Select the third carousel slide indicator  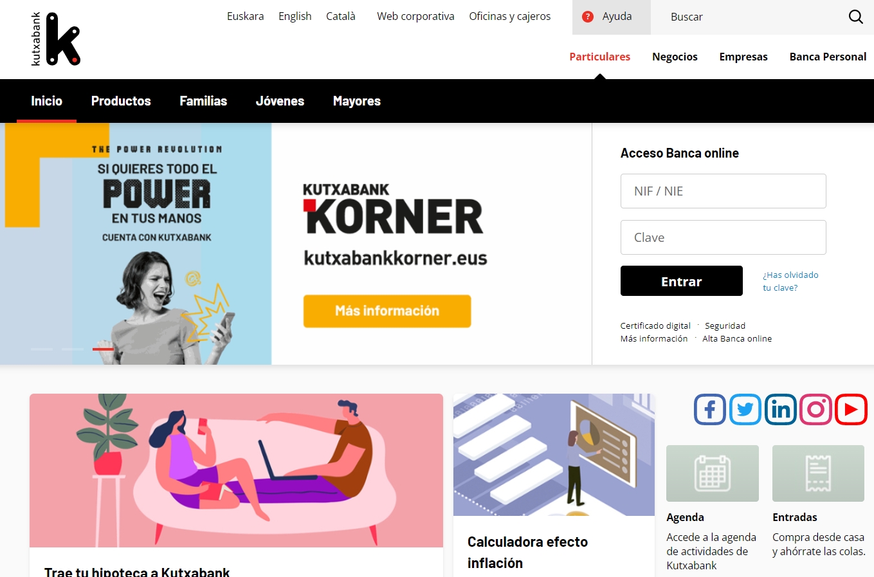coord(103,349)
